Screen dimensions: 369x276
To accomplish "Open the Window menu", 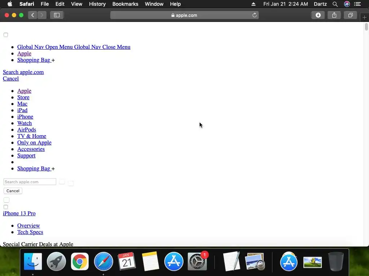I will pos(154,4).
